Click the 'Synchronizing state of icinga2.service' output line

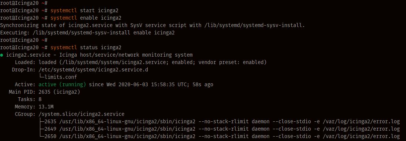click(152, 26)
